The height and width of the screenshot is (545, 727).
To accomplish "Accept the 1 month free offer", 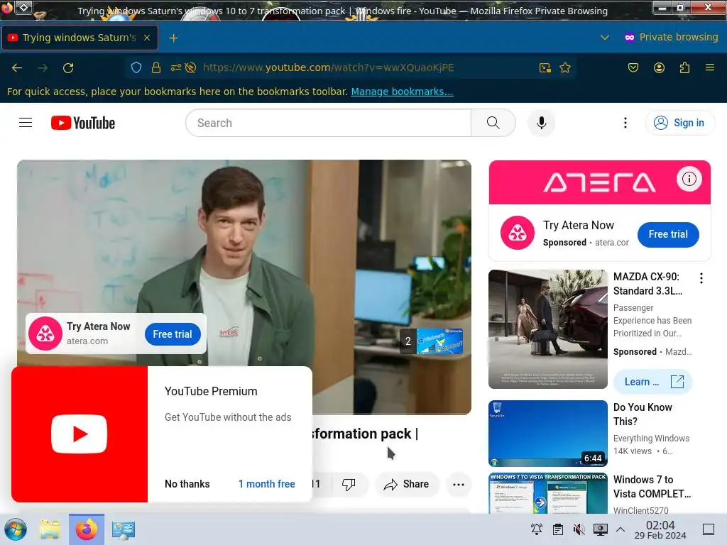I will (x=267, y=484).
